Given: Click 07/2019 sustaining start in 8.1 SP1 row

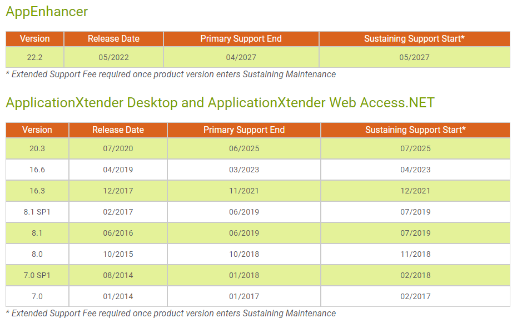Looking at the screenshot, I should pos(415,212).
